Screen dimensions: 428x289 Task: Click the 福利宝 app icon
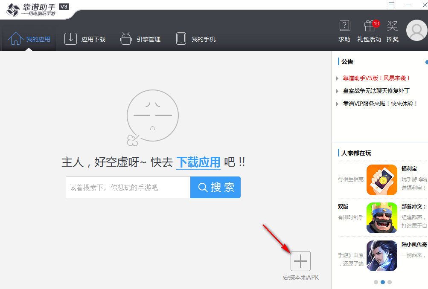click(x=381, y=180)
